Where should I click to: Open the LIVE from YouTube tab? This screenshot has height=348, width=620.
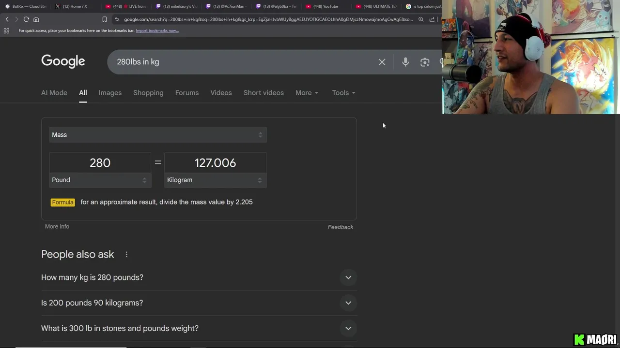(125, 6)
